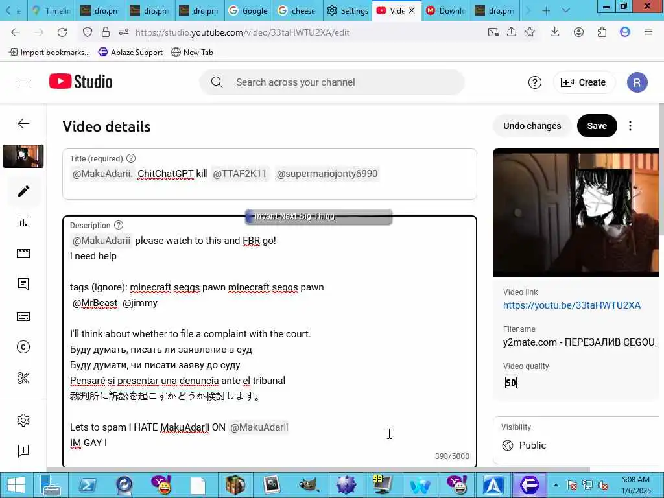
Task: Open the three-dot options menu near Save
Action: coord(630,126)
